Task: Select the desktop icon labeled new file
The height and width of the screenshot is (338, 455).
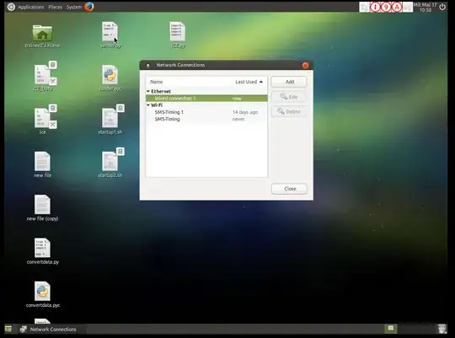Action: tap(42, 164)
